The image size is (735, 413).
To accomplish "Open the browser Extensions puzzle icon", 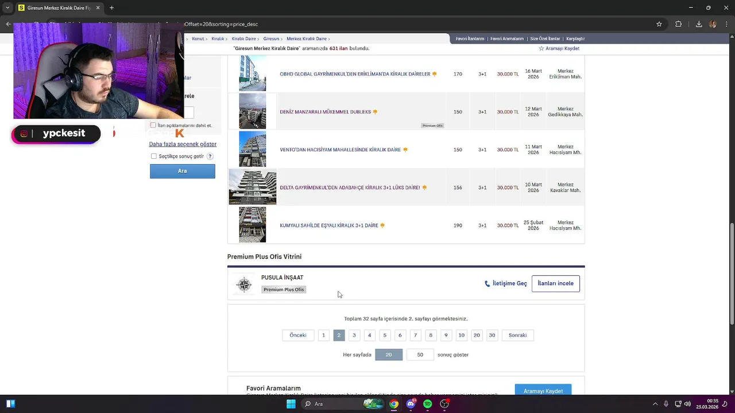I will [x=679, y=24].
